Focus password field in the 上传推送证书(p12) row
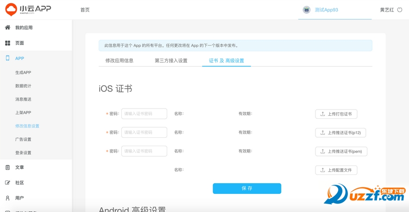 [144, 132]
